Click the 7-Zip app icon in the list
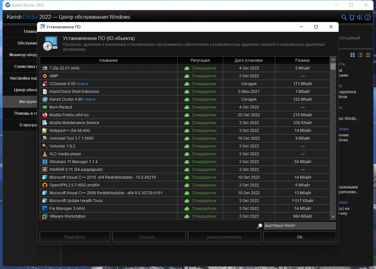Screen dimensions: 376x269 pyautogui.click(x=45, y=68)
